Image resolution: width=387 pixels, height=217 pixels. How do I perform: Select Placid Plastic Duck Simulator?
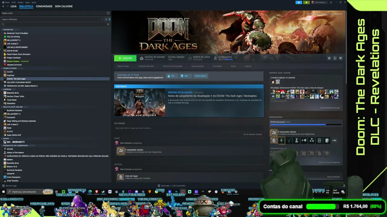coord(19,54)
